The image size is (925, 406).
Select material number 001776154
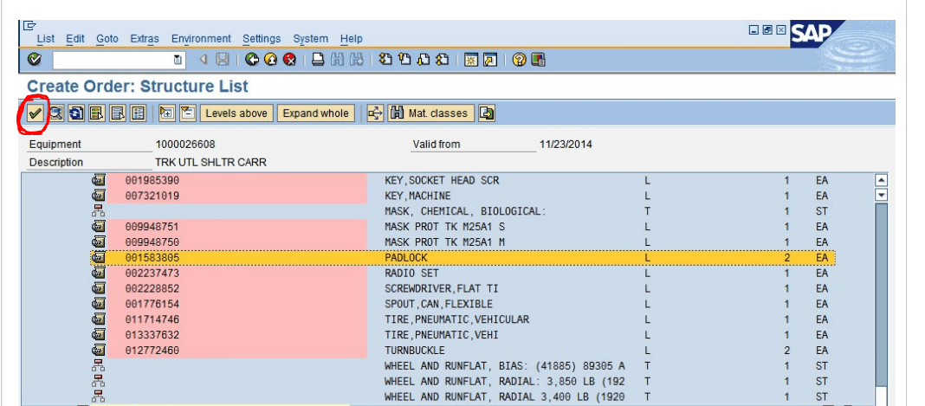pos(152,304)
